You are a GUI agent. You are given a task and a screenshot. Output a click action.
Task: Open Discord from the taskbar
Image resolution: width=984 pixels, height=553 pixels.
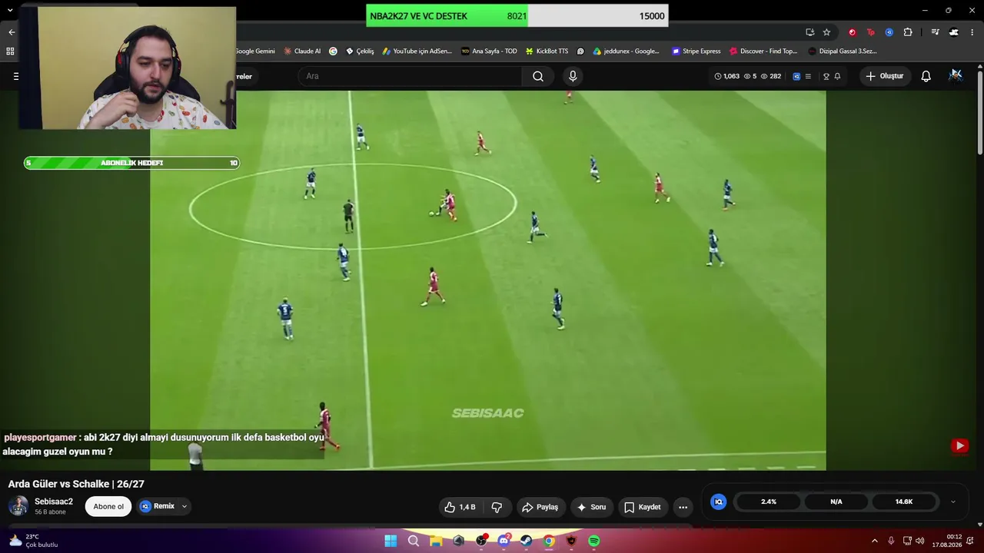coord(504,541)
